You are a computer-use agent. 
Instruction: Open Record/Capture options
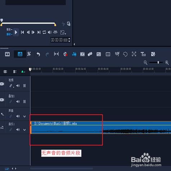(x=66, y=54)
